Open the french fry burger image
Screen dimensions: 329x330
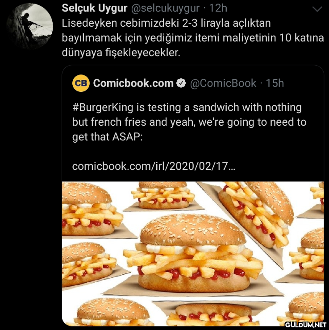tap(193, 254)
